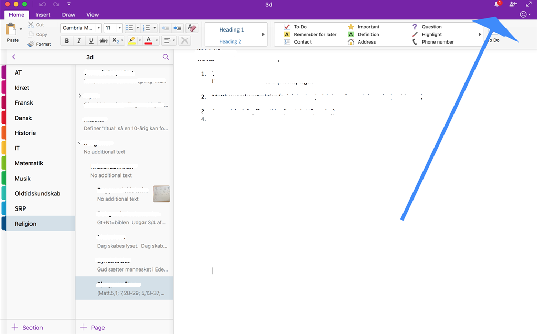Toggle italic formatting

tap(79, 41)
